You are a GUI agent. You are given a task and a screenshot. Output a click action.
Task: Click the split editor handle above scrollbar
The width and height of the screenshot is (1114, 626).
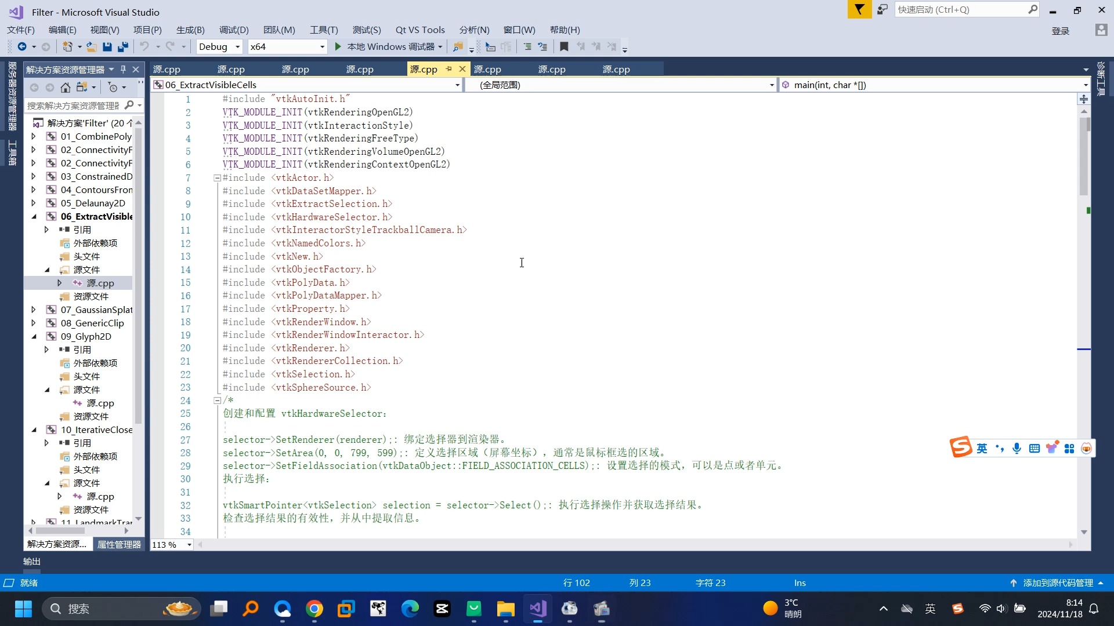[1083, 99]
